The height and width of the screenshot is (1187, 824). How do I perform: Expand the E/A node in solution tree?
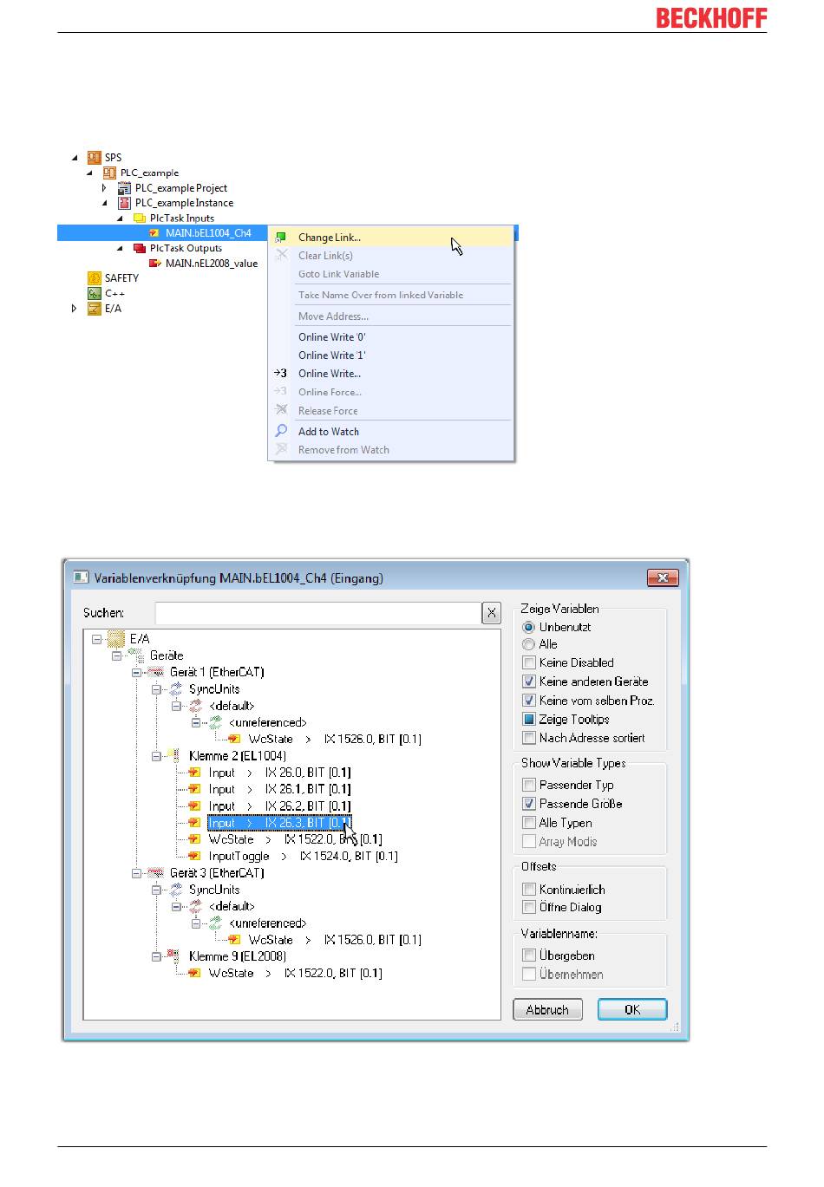point(75,308)
